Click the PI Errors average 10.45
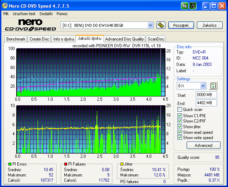Screen dimensions: 228x187 click(48, 169)
